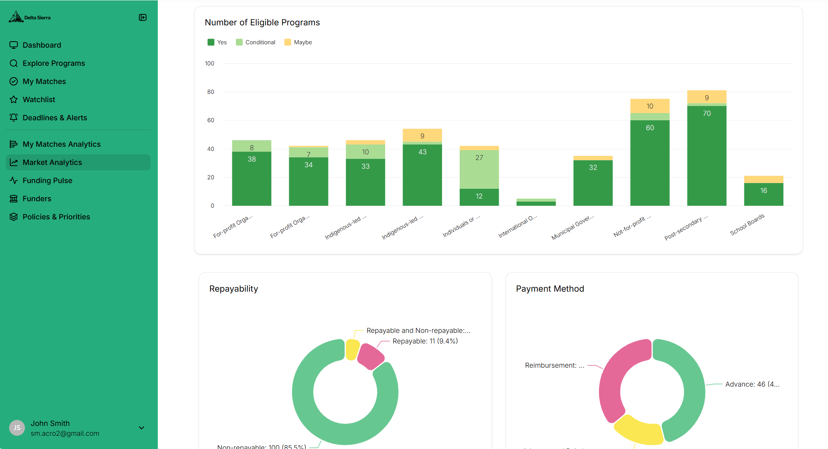
Task: Open the Dashboard page
Action: [78, 45]
